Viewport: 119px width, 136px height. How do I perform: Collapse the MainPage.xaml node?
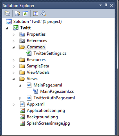coord(20,85)
